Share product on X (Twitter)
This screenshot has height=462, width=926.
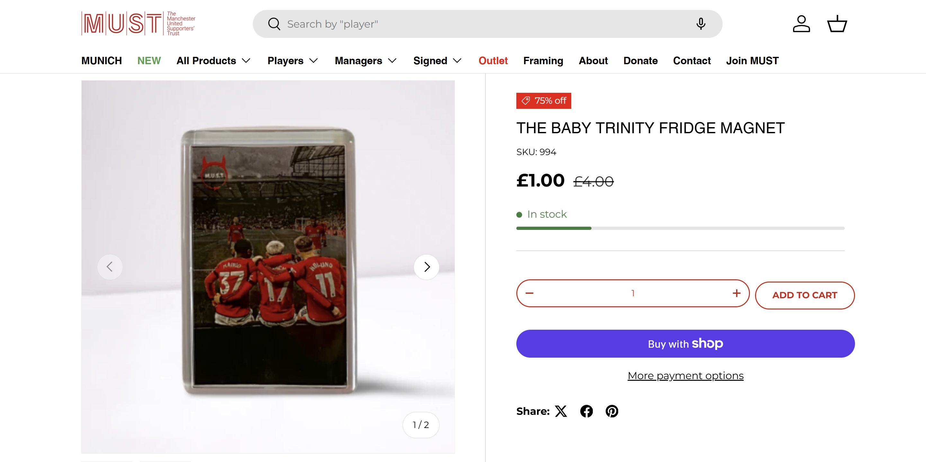561,411
